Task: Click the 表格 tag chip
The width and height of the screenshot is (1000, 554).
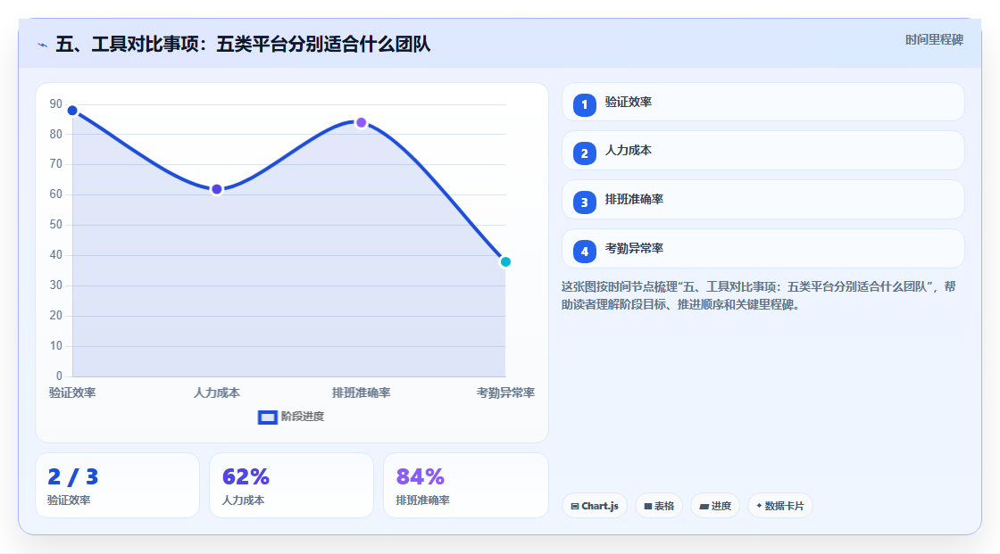Action: tap(659, 506)
